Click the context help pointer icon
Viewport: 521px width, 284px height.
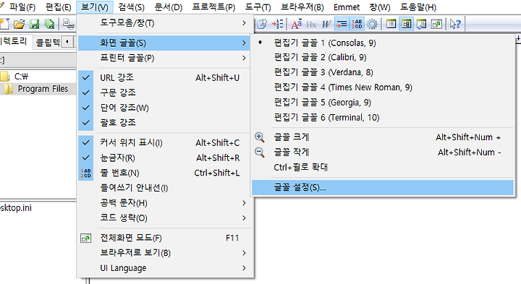(455, 24)
